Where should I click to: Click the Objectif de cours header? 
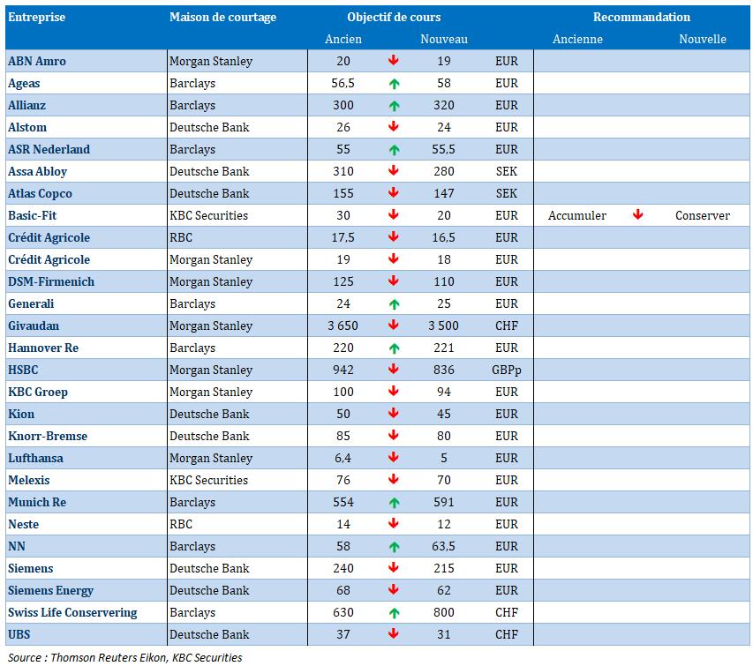(x=394, y=18)
